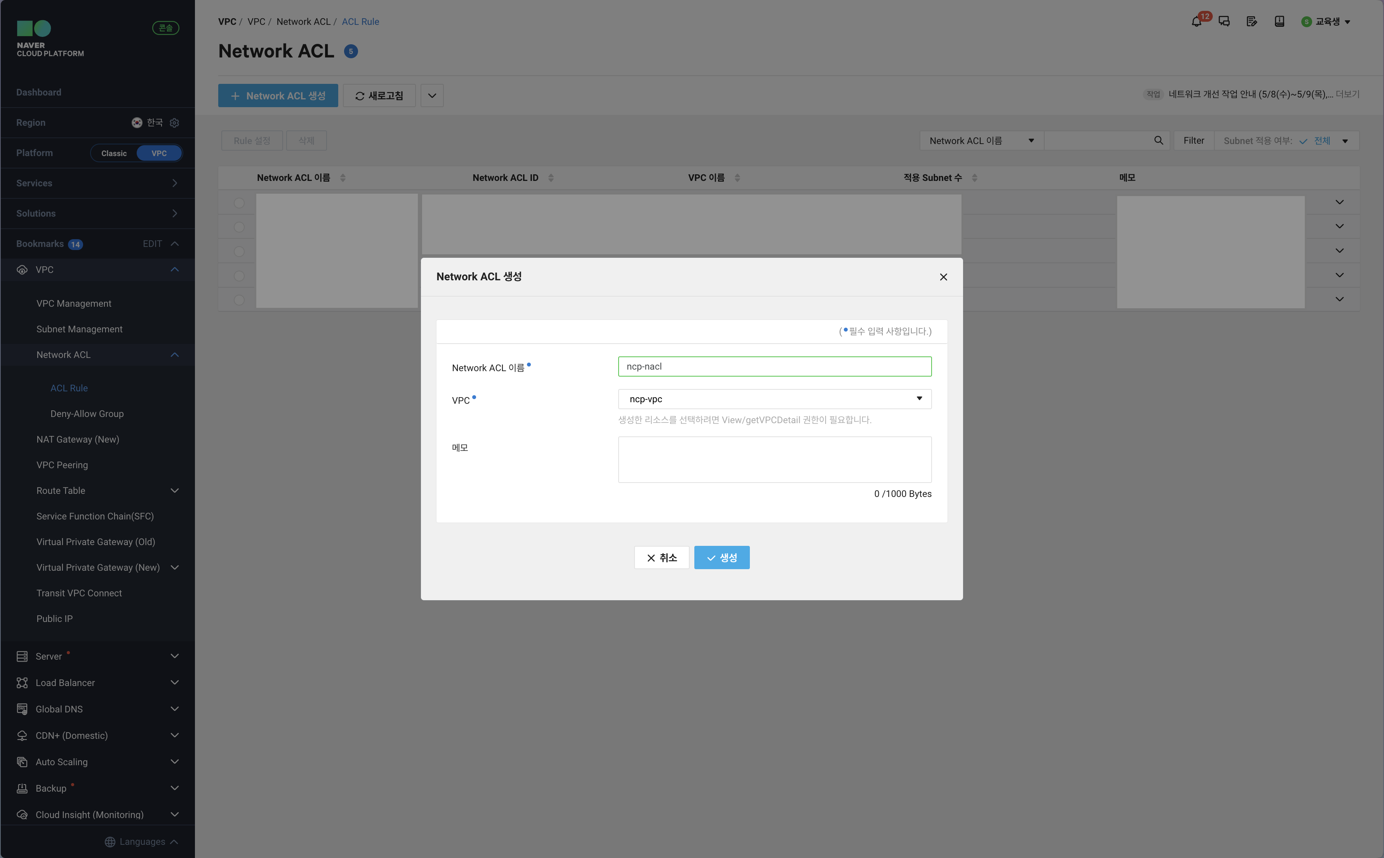Select Deny-Allow Group menu item
This screenshot has height=858, width=1384.
click(87, 414)
